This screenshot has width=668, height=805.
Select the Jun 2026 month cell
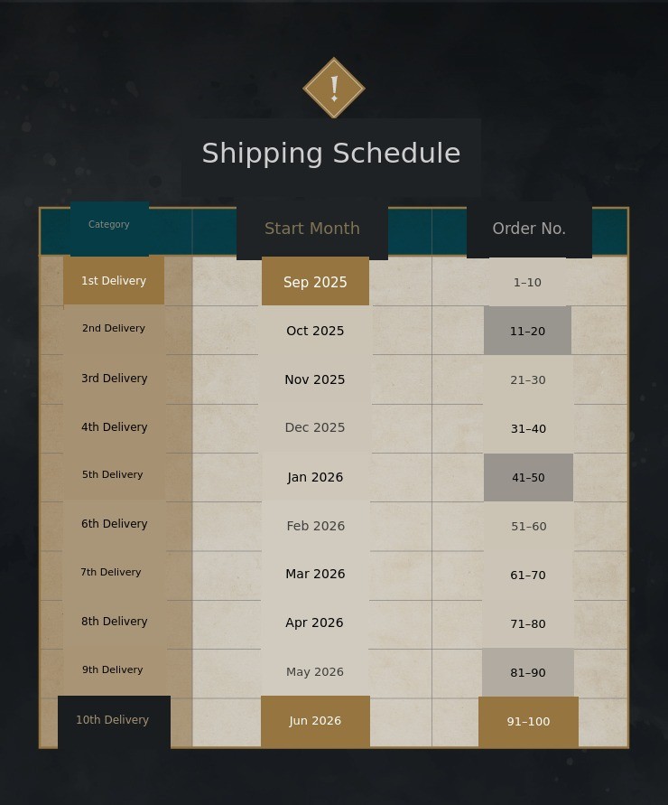[315, 721]
